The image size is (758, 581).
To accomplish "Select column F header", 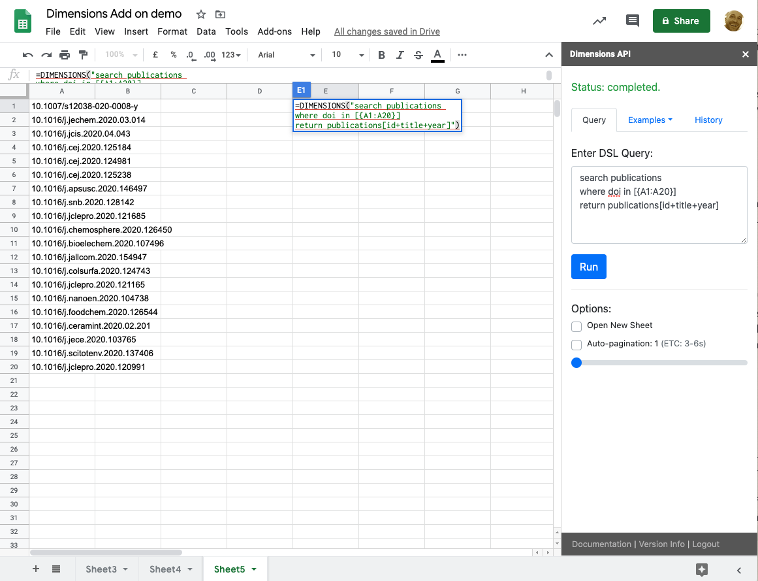I will [392, 91].
